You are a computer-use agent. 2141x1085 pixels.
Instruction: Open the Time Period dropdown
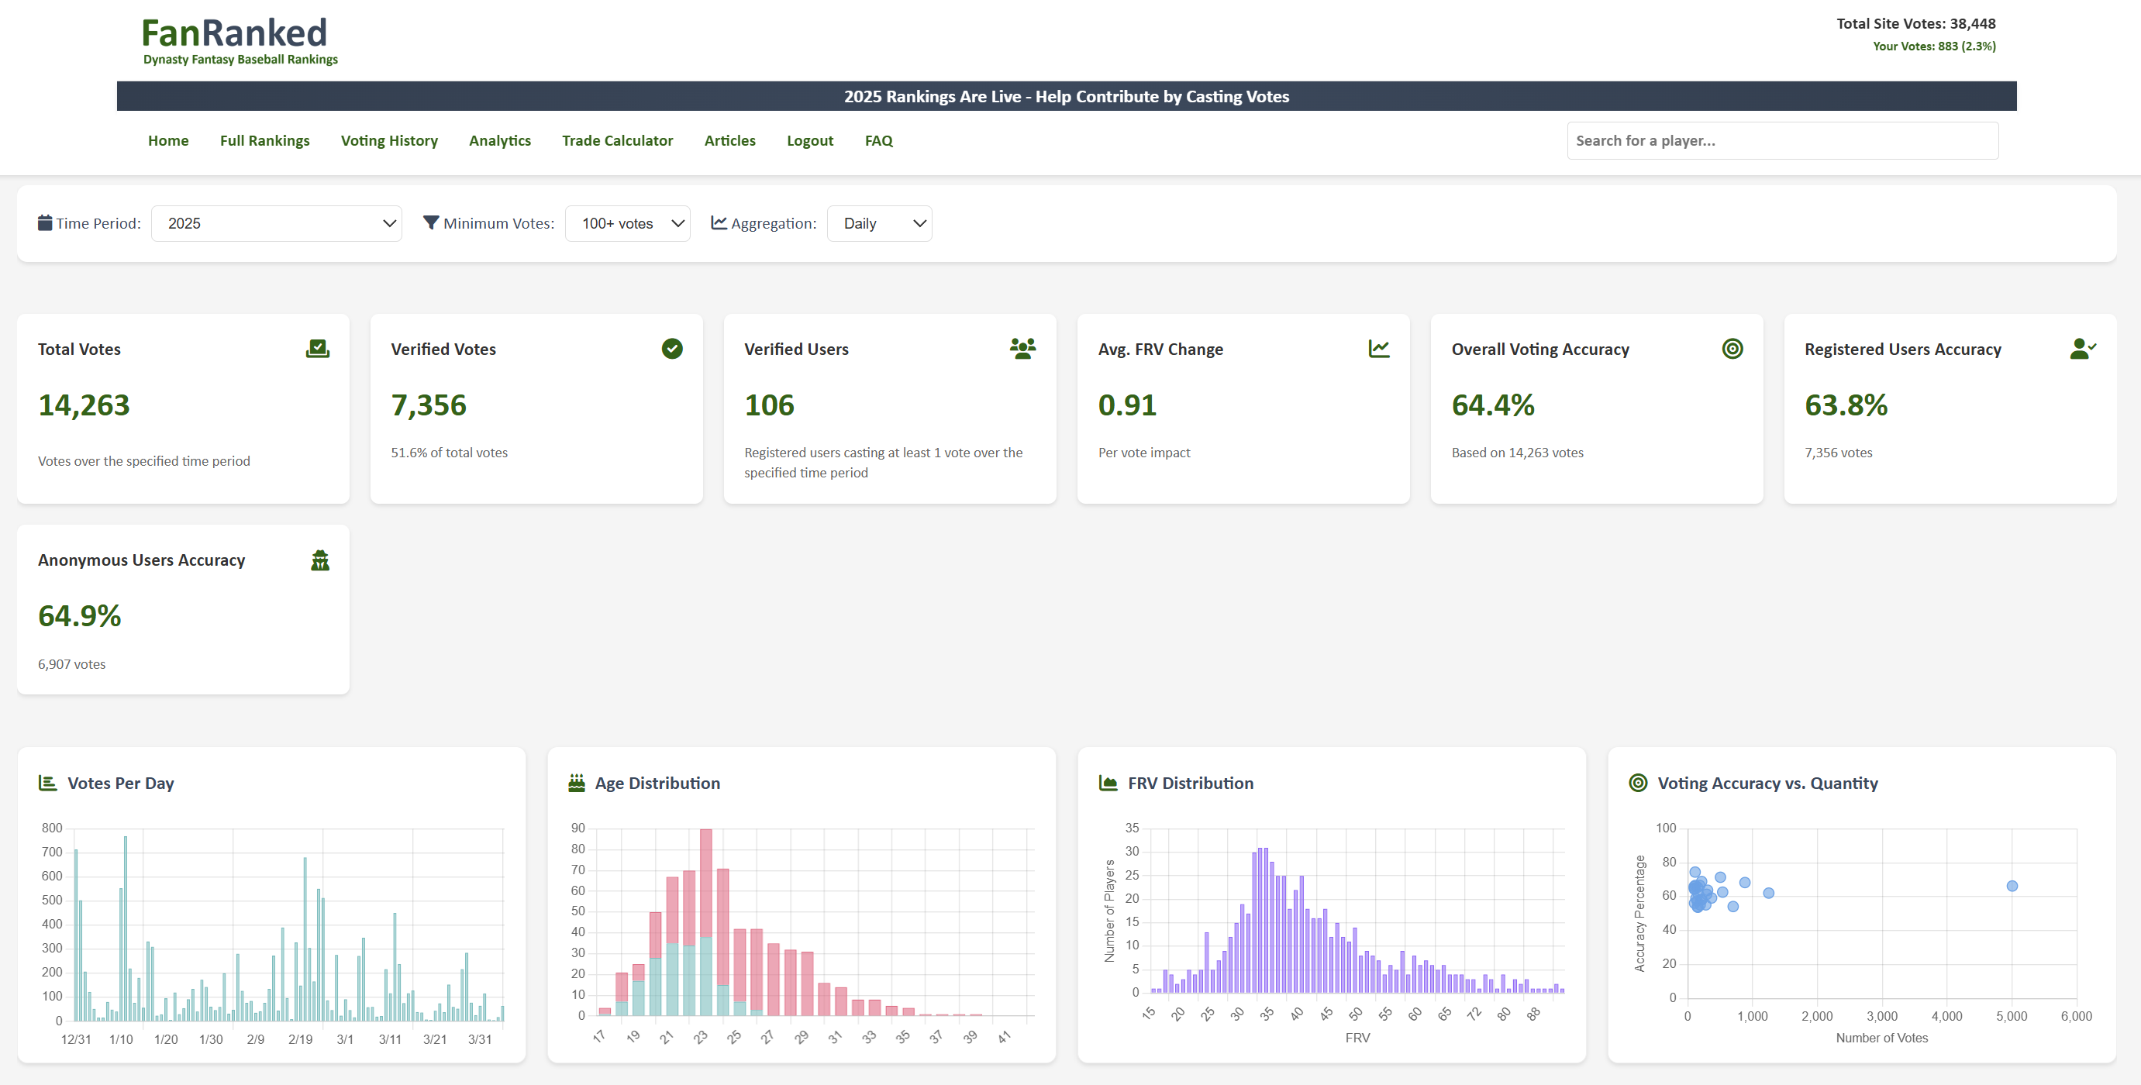[x=276, y=223]
